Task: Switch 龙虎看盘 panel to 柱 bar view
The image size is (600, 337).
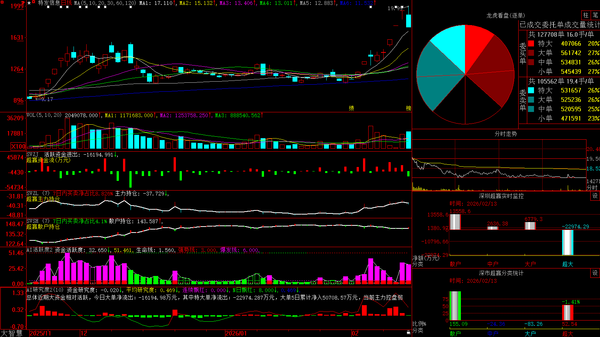Action: pyautogui.click(x=586, y=15)
